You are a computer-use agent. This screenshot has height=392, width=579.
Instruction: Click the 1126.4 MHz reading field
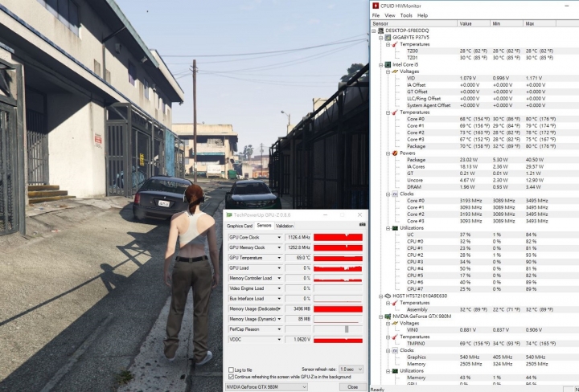click(x=298, y=238)
